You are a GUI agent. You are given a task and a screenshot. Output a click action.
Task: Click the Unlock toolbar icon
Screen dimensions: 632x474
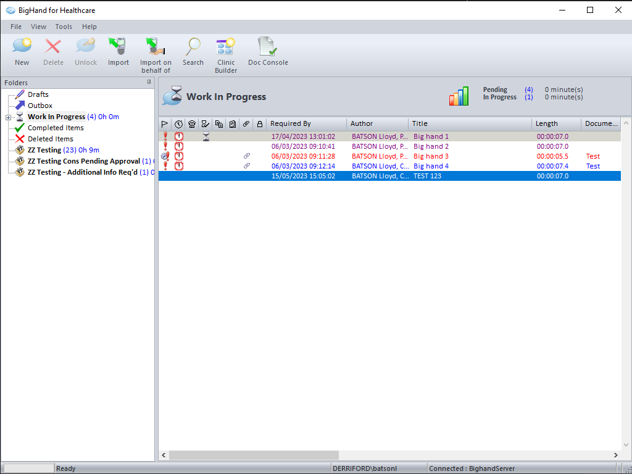pyautogui.click(x=85, y=46)
